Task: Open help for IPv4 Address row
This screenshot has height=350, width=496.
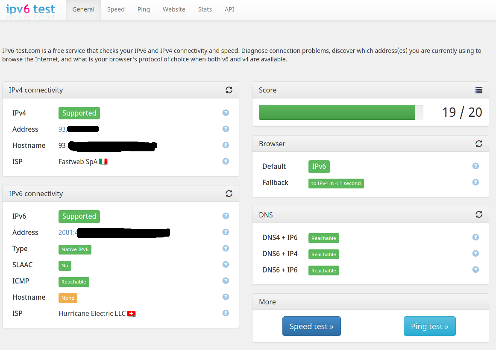Action: (226, 129)
